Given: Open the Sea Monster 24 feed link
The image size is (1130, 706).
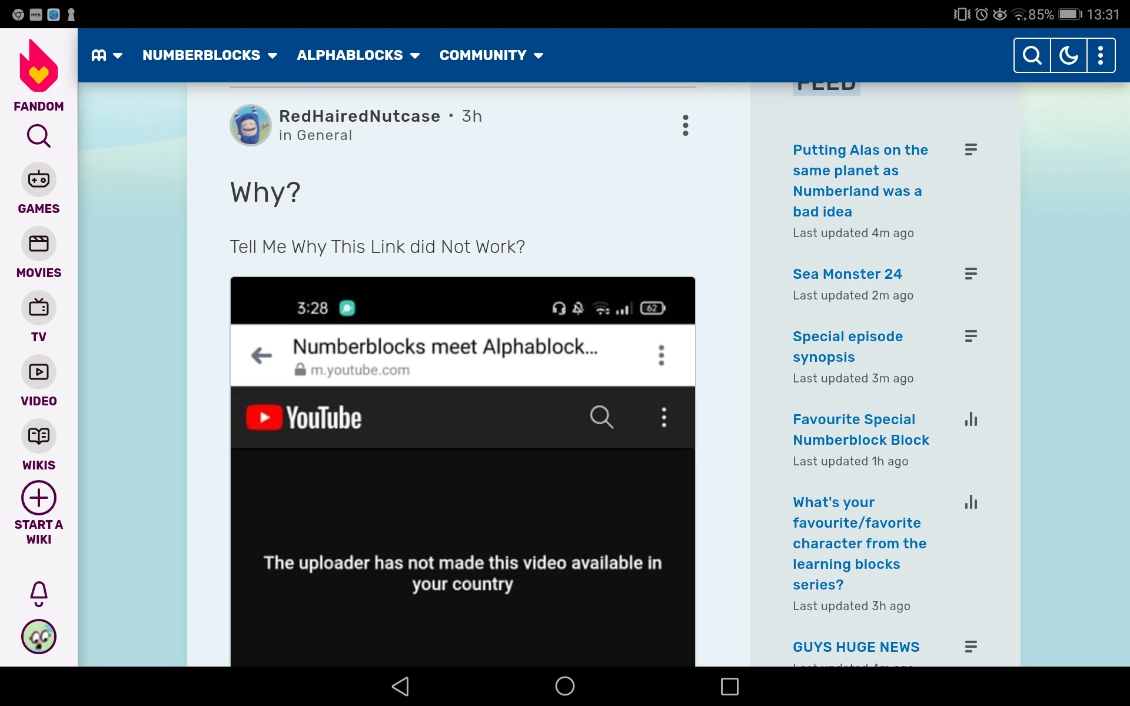Looking at the screenshot, I should coord(847,274).
